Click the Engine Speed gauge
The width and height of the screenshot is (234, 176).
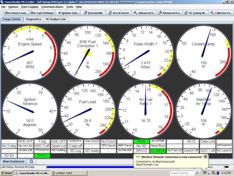point(30,53)
